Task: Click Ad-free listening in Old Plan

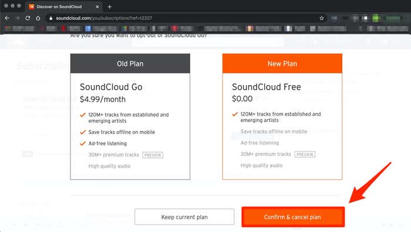Action: click(x=107, y=143)
